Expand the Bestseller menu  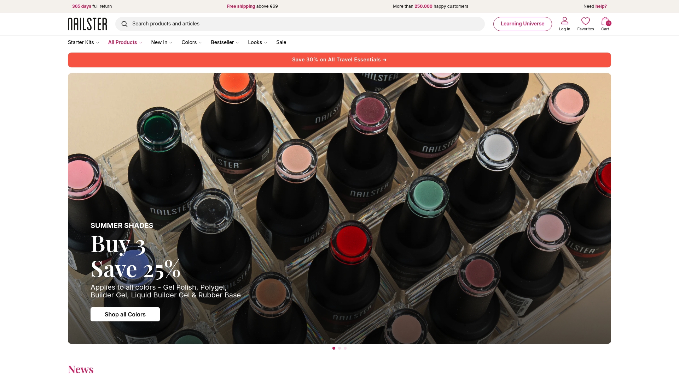click(225, 42)
